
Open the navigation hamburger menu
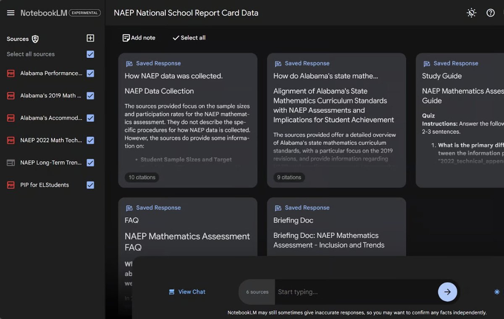[x=10, y=12]
